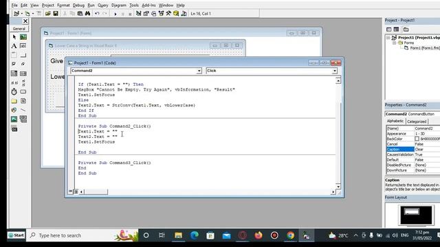Viewport: 440px width, 247px height.
Task: Select the Image tool in the toolbox
Action: [x=14, y=119]
